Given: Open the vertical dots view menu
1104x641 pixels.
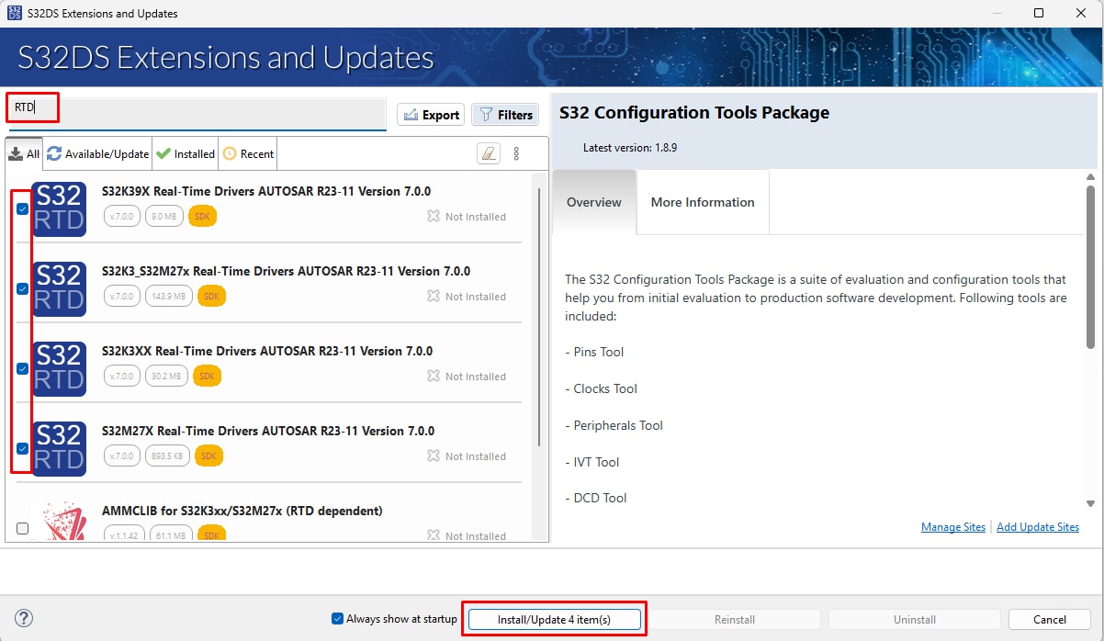Looking at the screenshot, I should click(x=517, y=152).
